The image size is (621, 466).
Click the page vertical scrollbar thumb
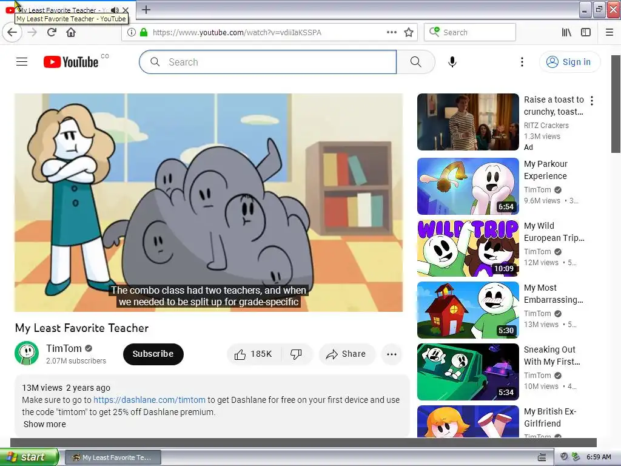[x=616, y=104]
